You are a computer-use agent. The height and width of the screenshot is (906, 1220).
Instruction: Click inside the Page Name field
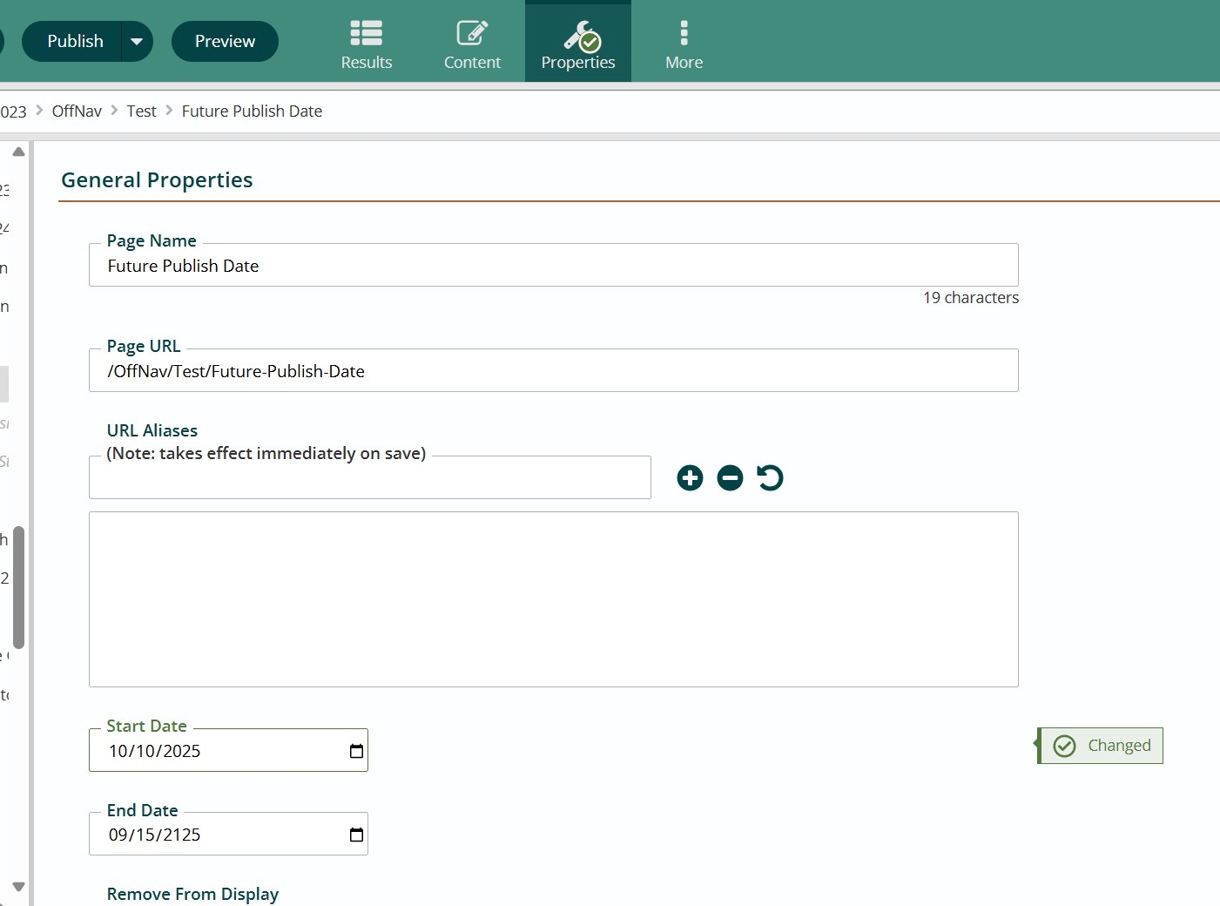[x=554, y=266]
